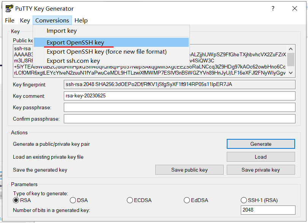Click the public key scrollbar up arrow
The image size is (308, 223).
[291, 49]
